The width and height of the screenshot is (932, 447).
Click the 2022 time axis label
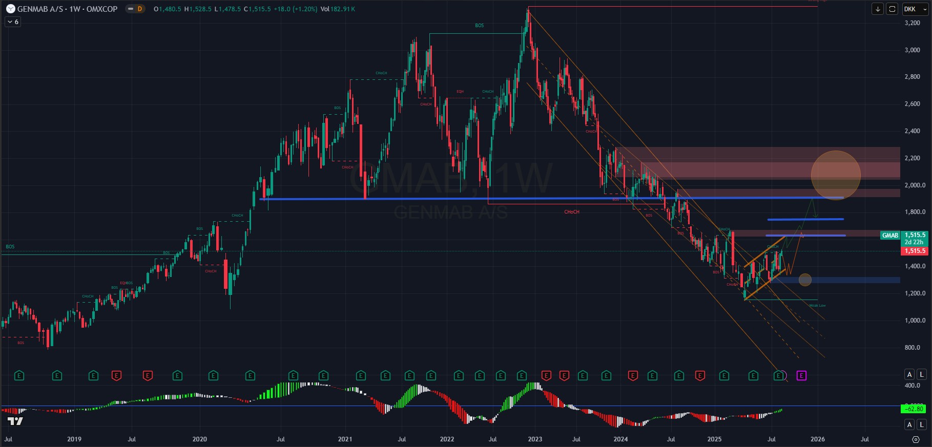coord(447,439)
